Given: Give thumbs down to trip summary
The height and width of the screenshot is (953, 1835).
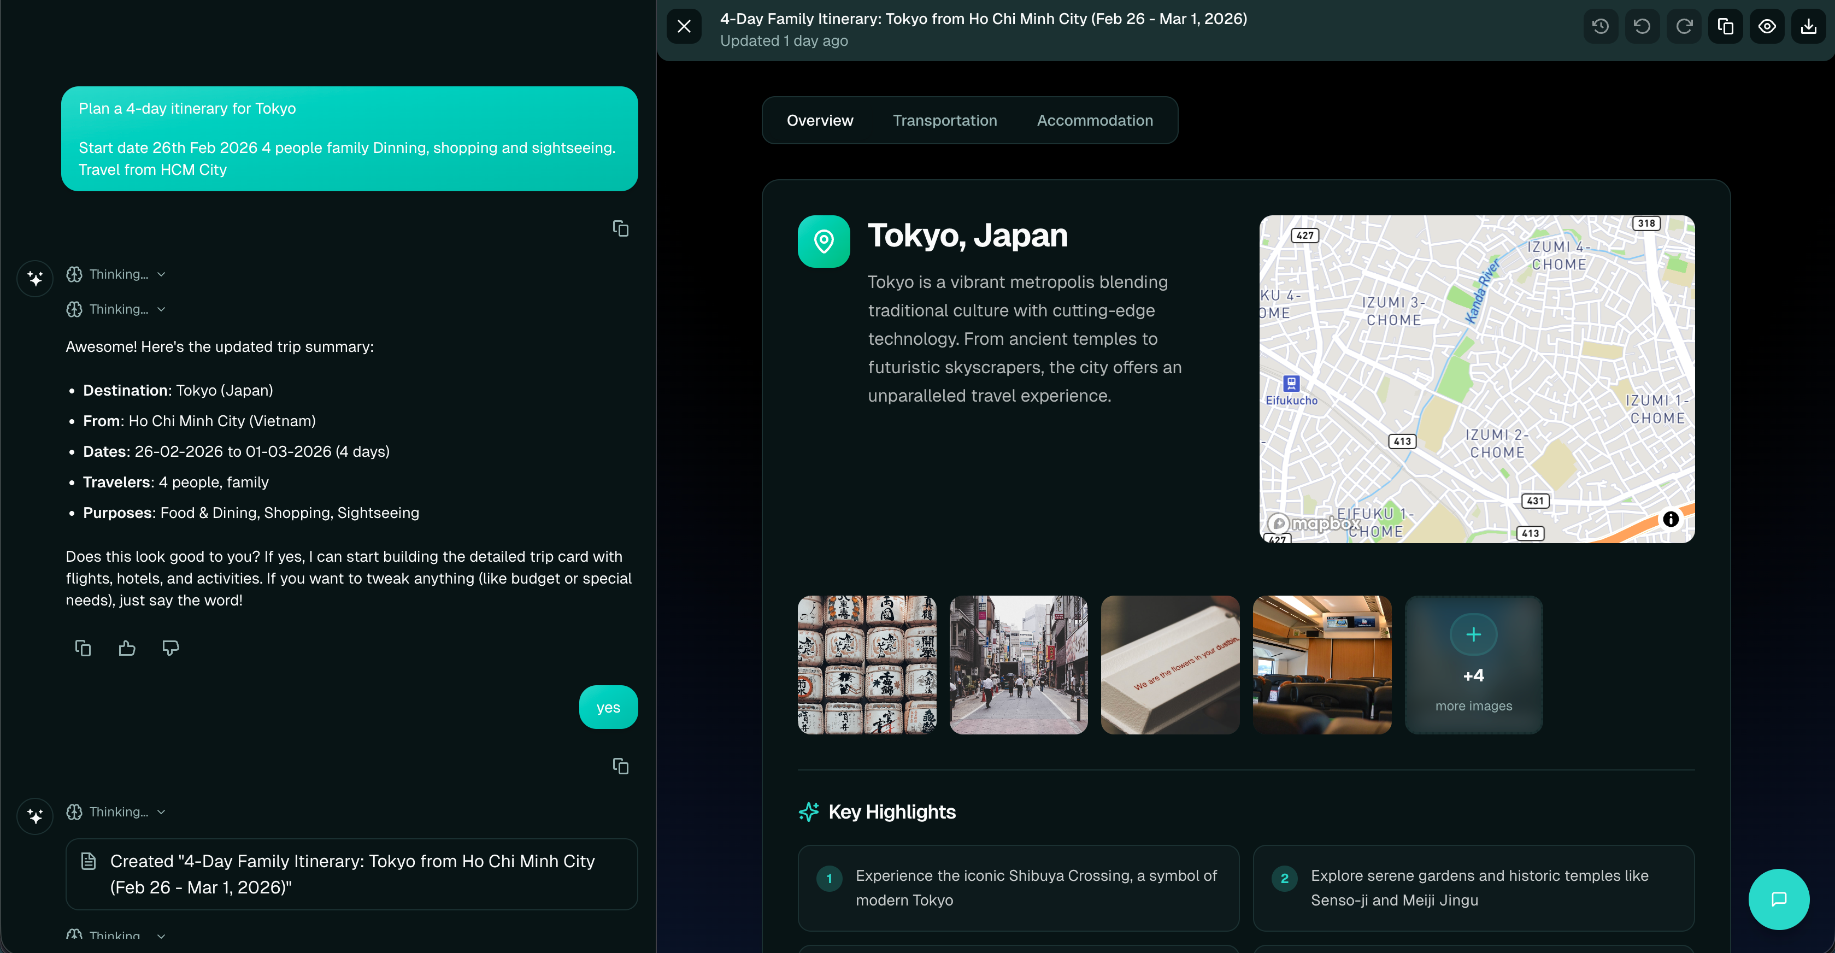Looking at the screenshot, I should (170, 648).
